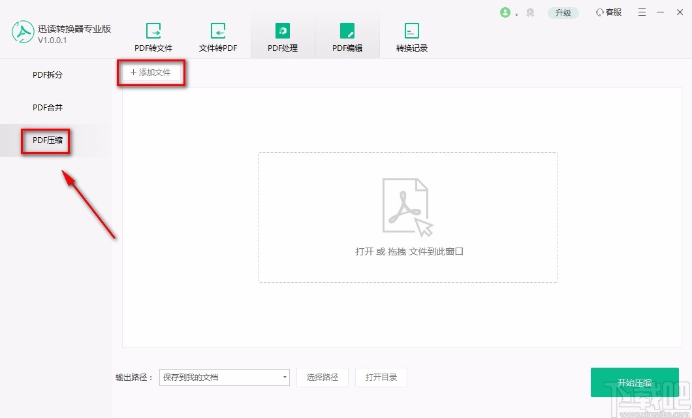Open 转换记录 conversion history icon
The image size is (692, 418).
(411, 31)
